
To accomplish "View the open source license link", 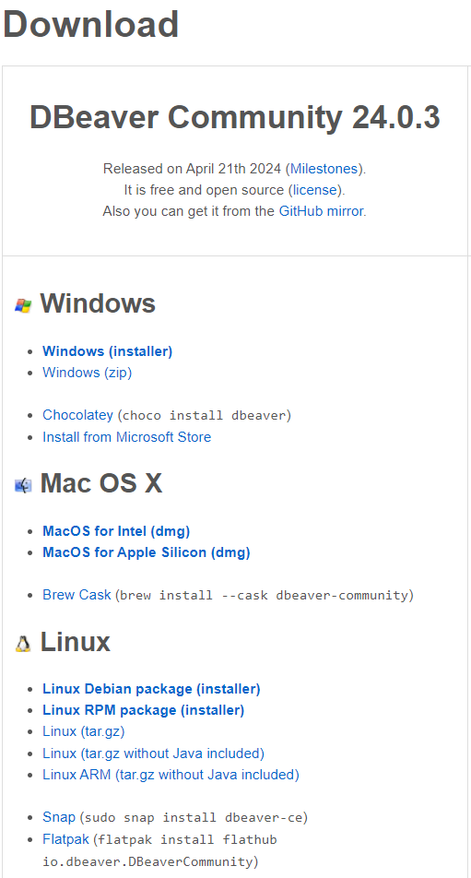I will click(x=315, y=190).
